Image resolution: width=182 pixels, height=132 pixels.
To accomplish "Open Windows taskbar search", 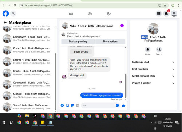I will [x=11, y=123].
